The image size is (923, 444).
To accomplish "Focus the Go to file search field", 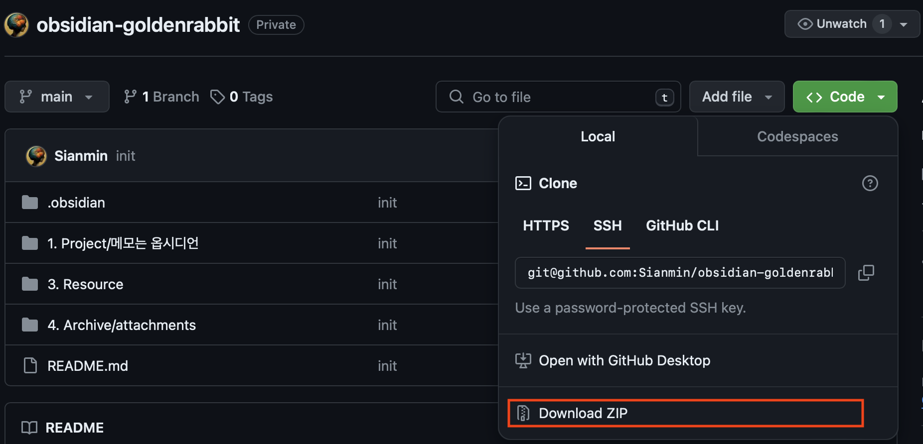I will pos(558,97).
